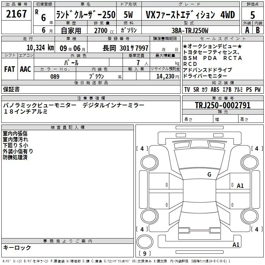The width and height of the screenshot is (265, 265).
Task: Select exterior color パール
Action: (71, 63)
